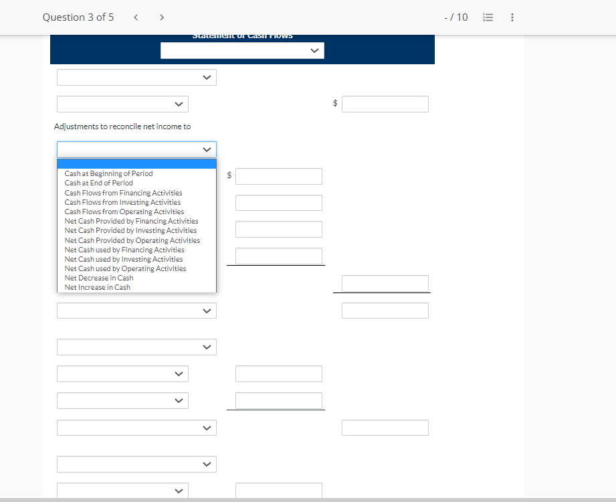Open the three-dot more options menu
Screen dimensions: 616x502
tap(512, 17)
